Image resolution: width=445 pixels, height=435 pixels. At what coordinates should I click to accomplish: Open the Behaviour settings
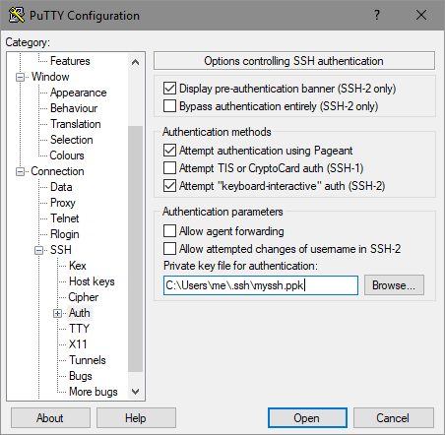(x=74, y=108)
